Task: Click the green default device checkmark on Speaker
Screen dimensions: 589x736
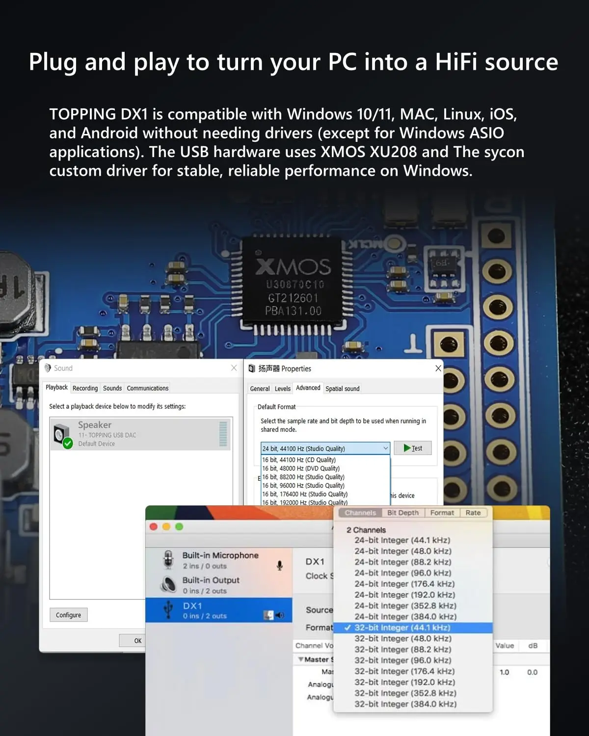Action: [x=67, y=443]
